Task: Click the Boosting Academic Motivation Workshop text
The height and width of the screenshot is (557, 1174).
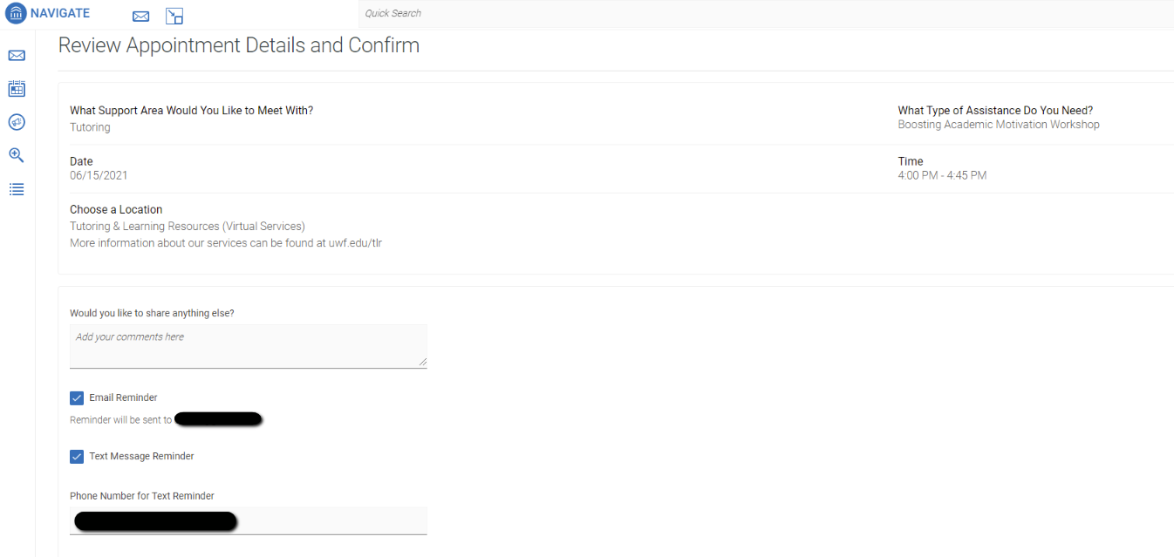Action: point(999,125)
